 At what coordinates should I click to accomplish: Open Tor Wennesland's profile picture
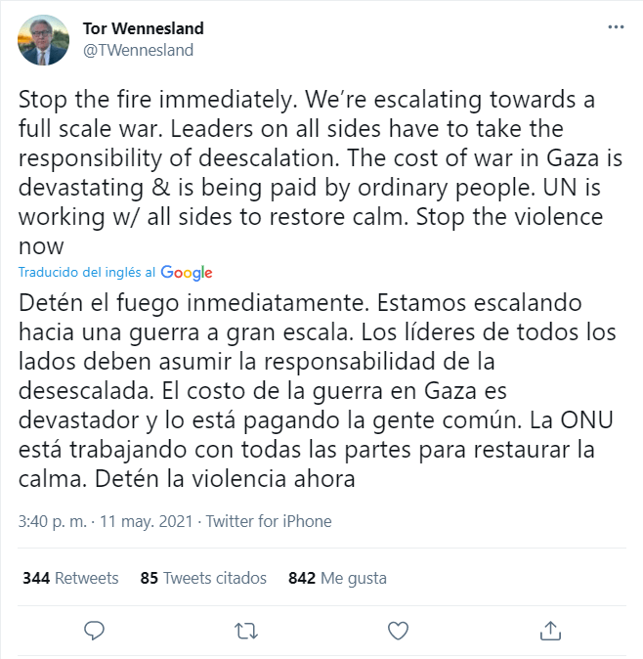[43, 40]
